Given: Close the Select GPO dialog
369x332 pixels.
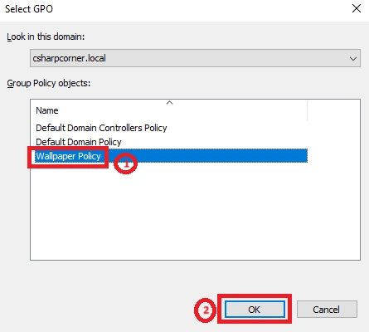Looking at the screenshot, I should tap(357, 8).
